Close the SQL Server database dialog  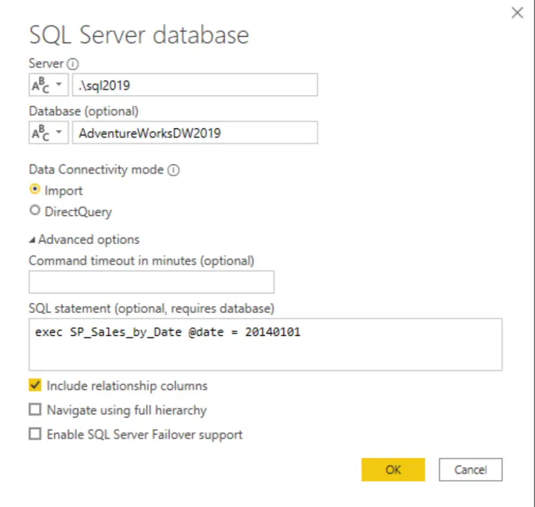coord(517,13)
